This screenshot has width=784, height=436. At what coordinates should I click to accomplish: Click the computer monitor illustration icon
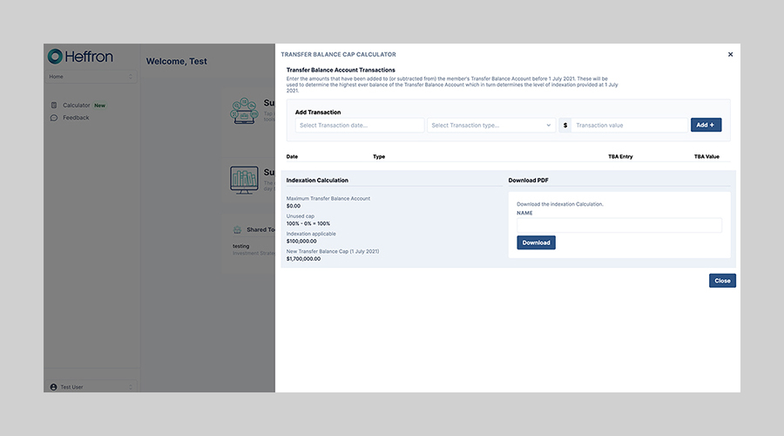pos(245,181)
